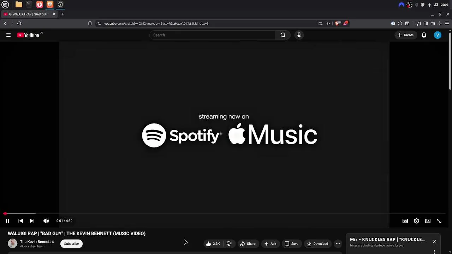The width and height of the screenshot is (452, 254).
Task: Skip to the next video
Action: (x=32, y=221)
